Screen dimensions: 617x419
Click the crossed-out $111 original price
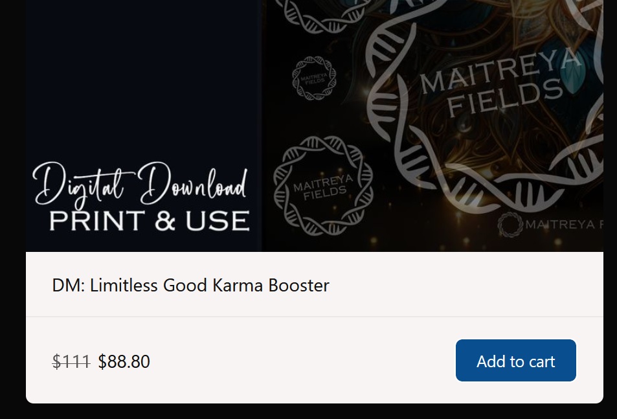pyautogui.click(x=71, y=361)
